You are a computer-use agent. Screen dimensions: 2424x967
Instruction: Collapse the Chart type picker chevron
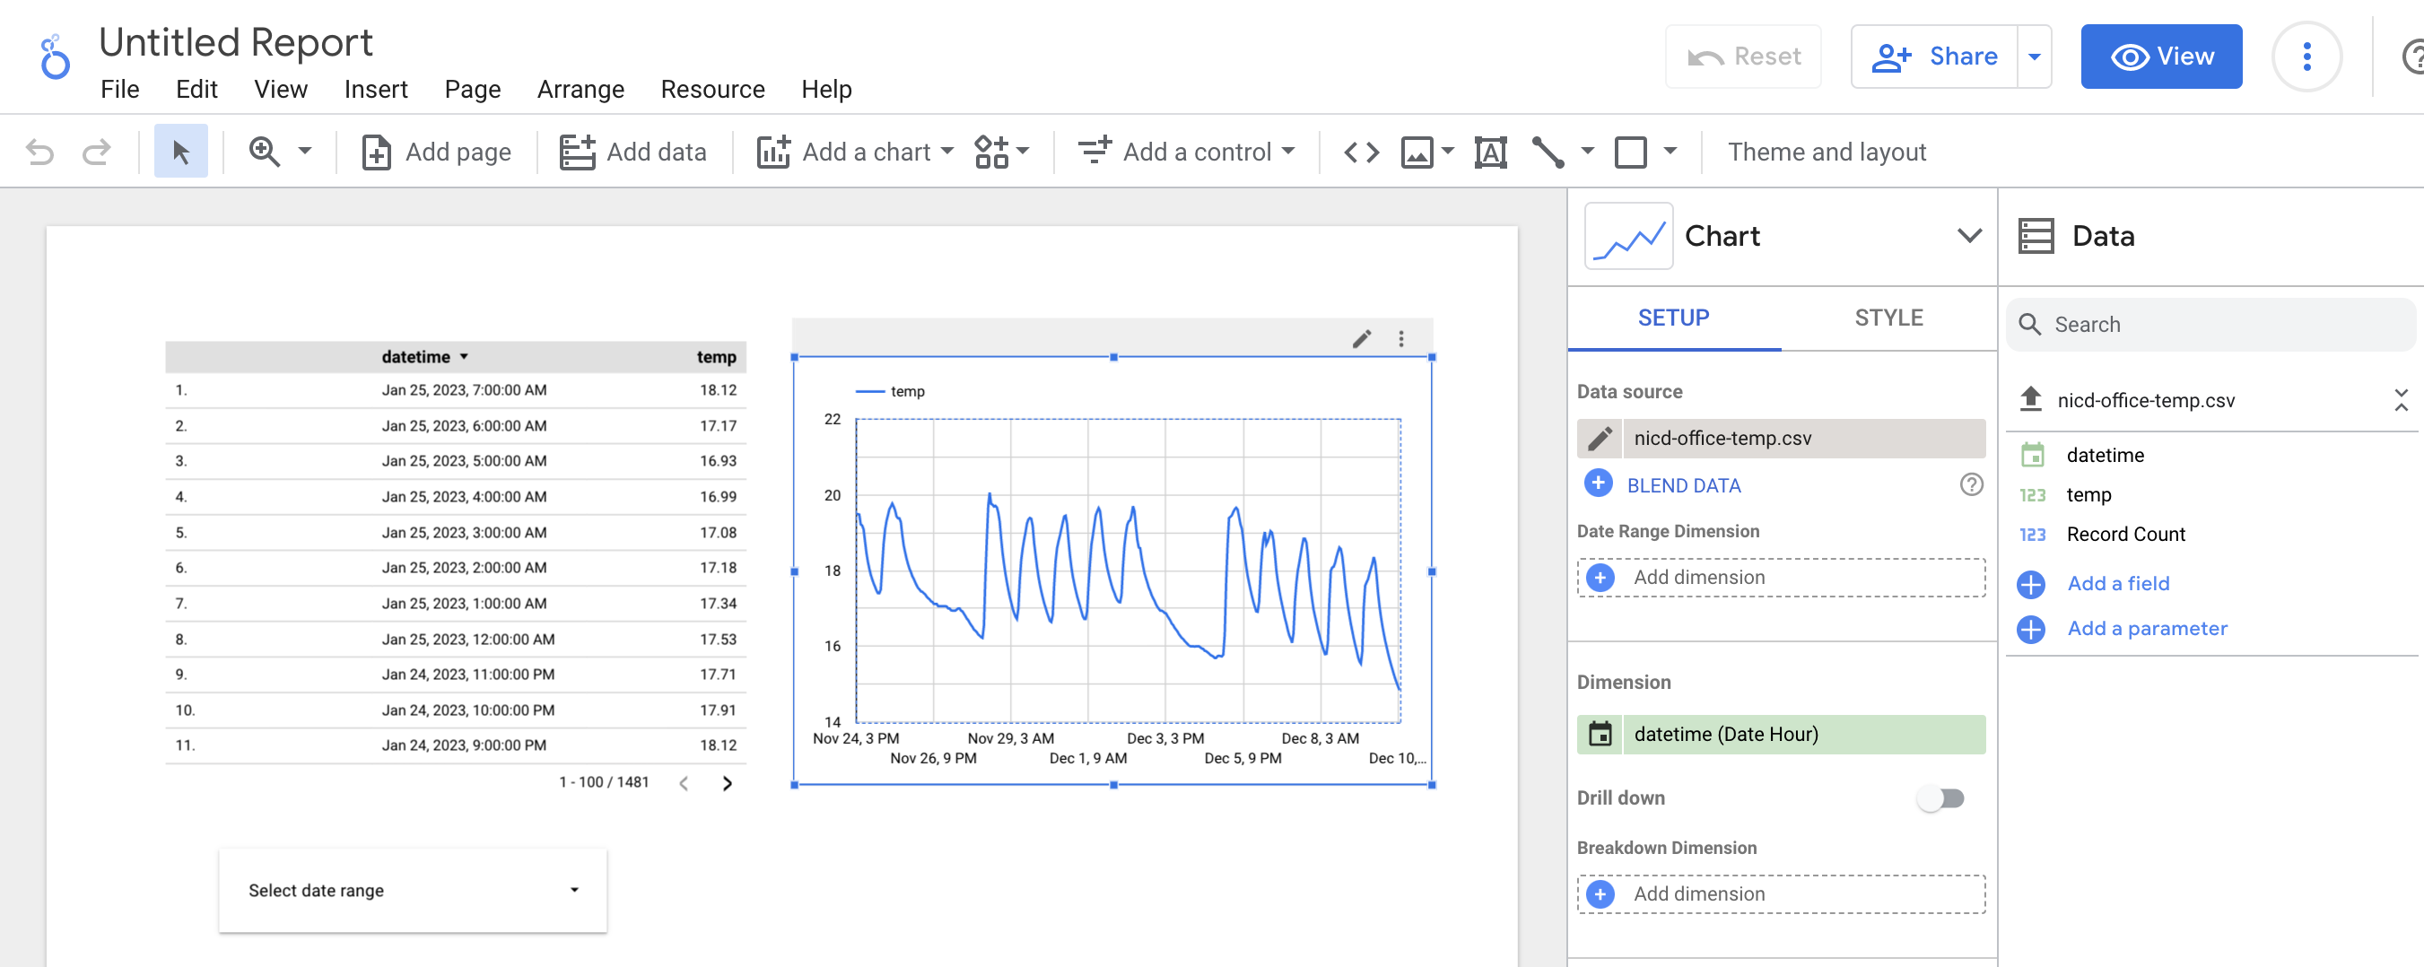(1968, 235)
